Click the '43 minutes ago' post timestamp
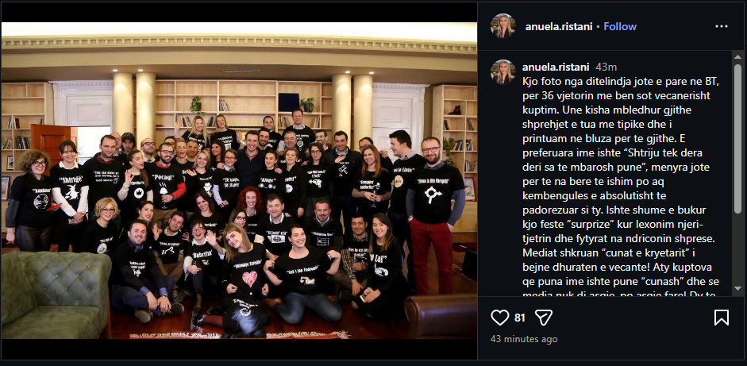This screenshot has width=747, height=366. click(524, 339)
